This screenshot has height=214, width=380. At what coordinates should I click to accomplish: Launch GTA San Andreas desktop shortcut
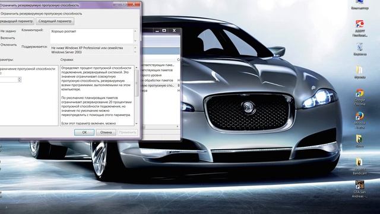click(360, 189)
